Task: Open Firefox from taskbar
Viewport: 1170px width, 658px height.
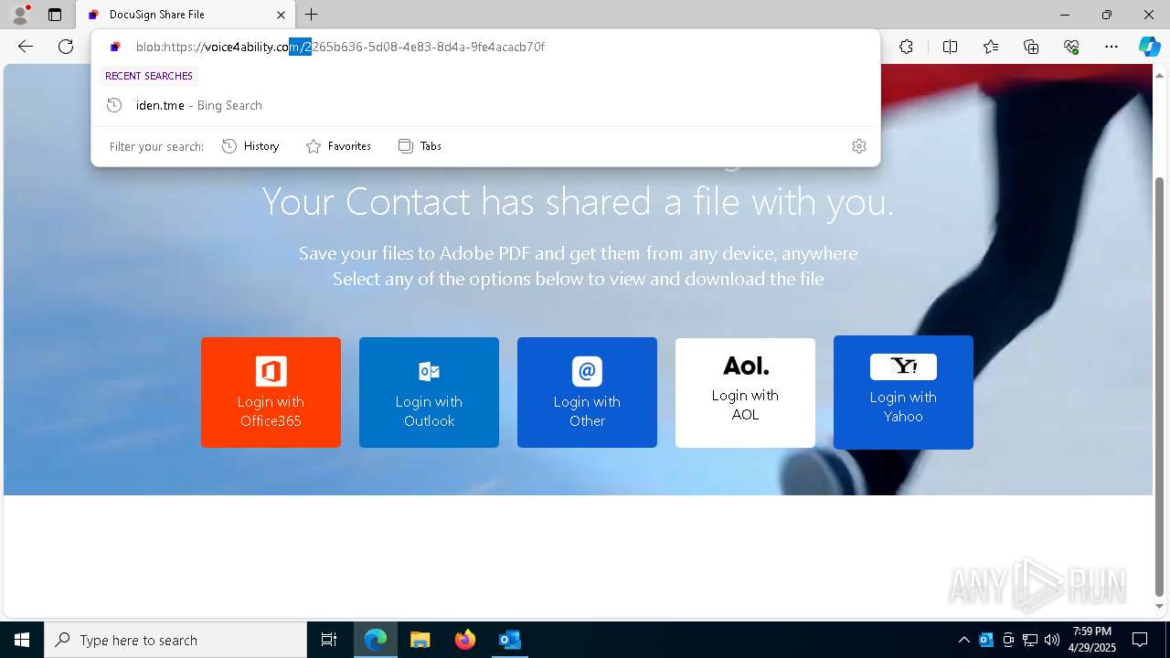Action: (x=464, y=640)
